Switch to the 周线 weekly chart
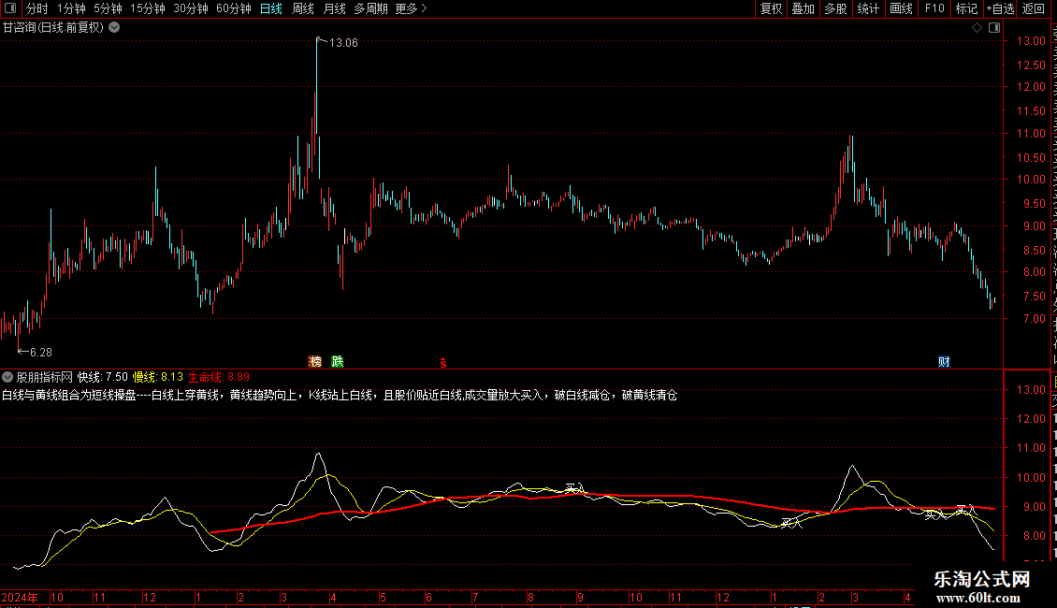 click(x=303, y=8)
